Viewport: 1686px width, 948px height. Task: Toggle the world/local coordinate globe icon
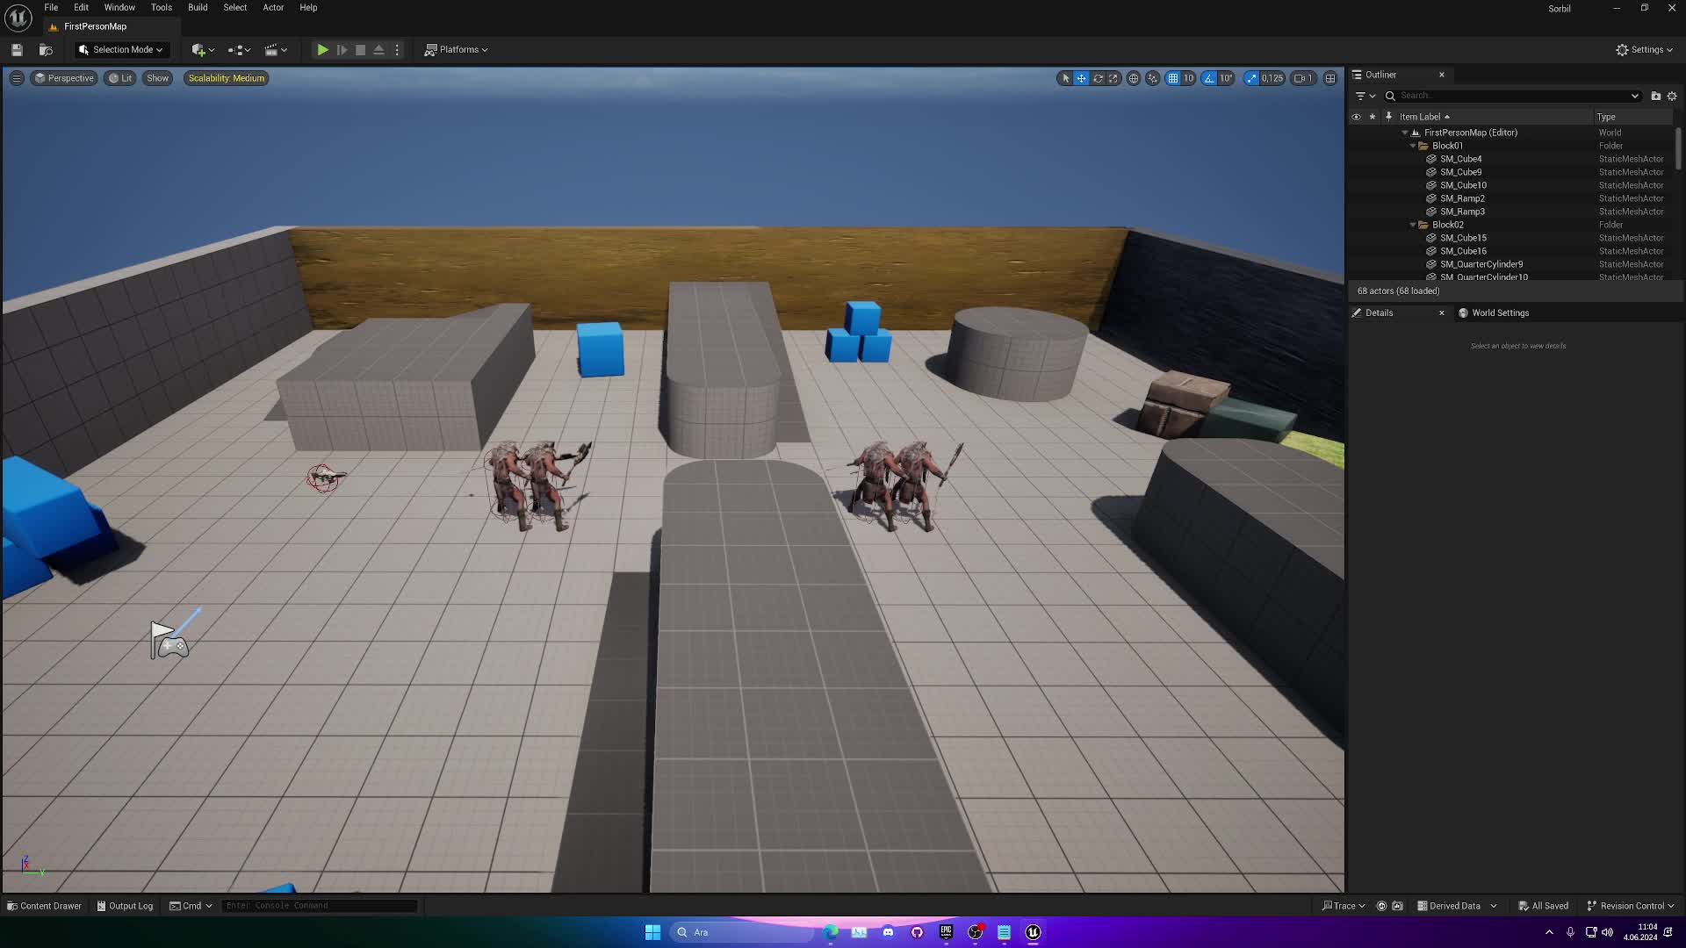pos(1134,78)
